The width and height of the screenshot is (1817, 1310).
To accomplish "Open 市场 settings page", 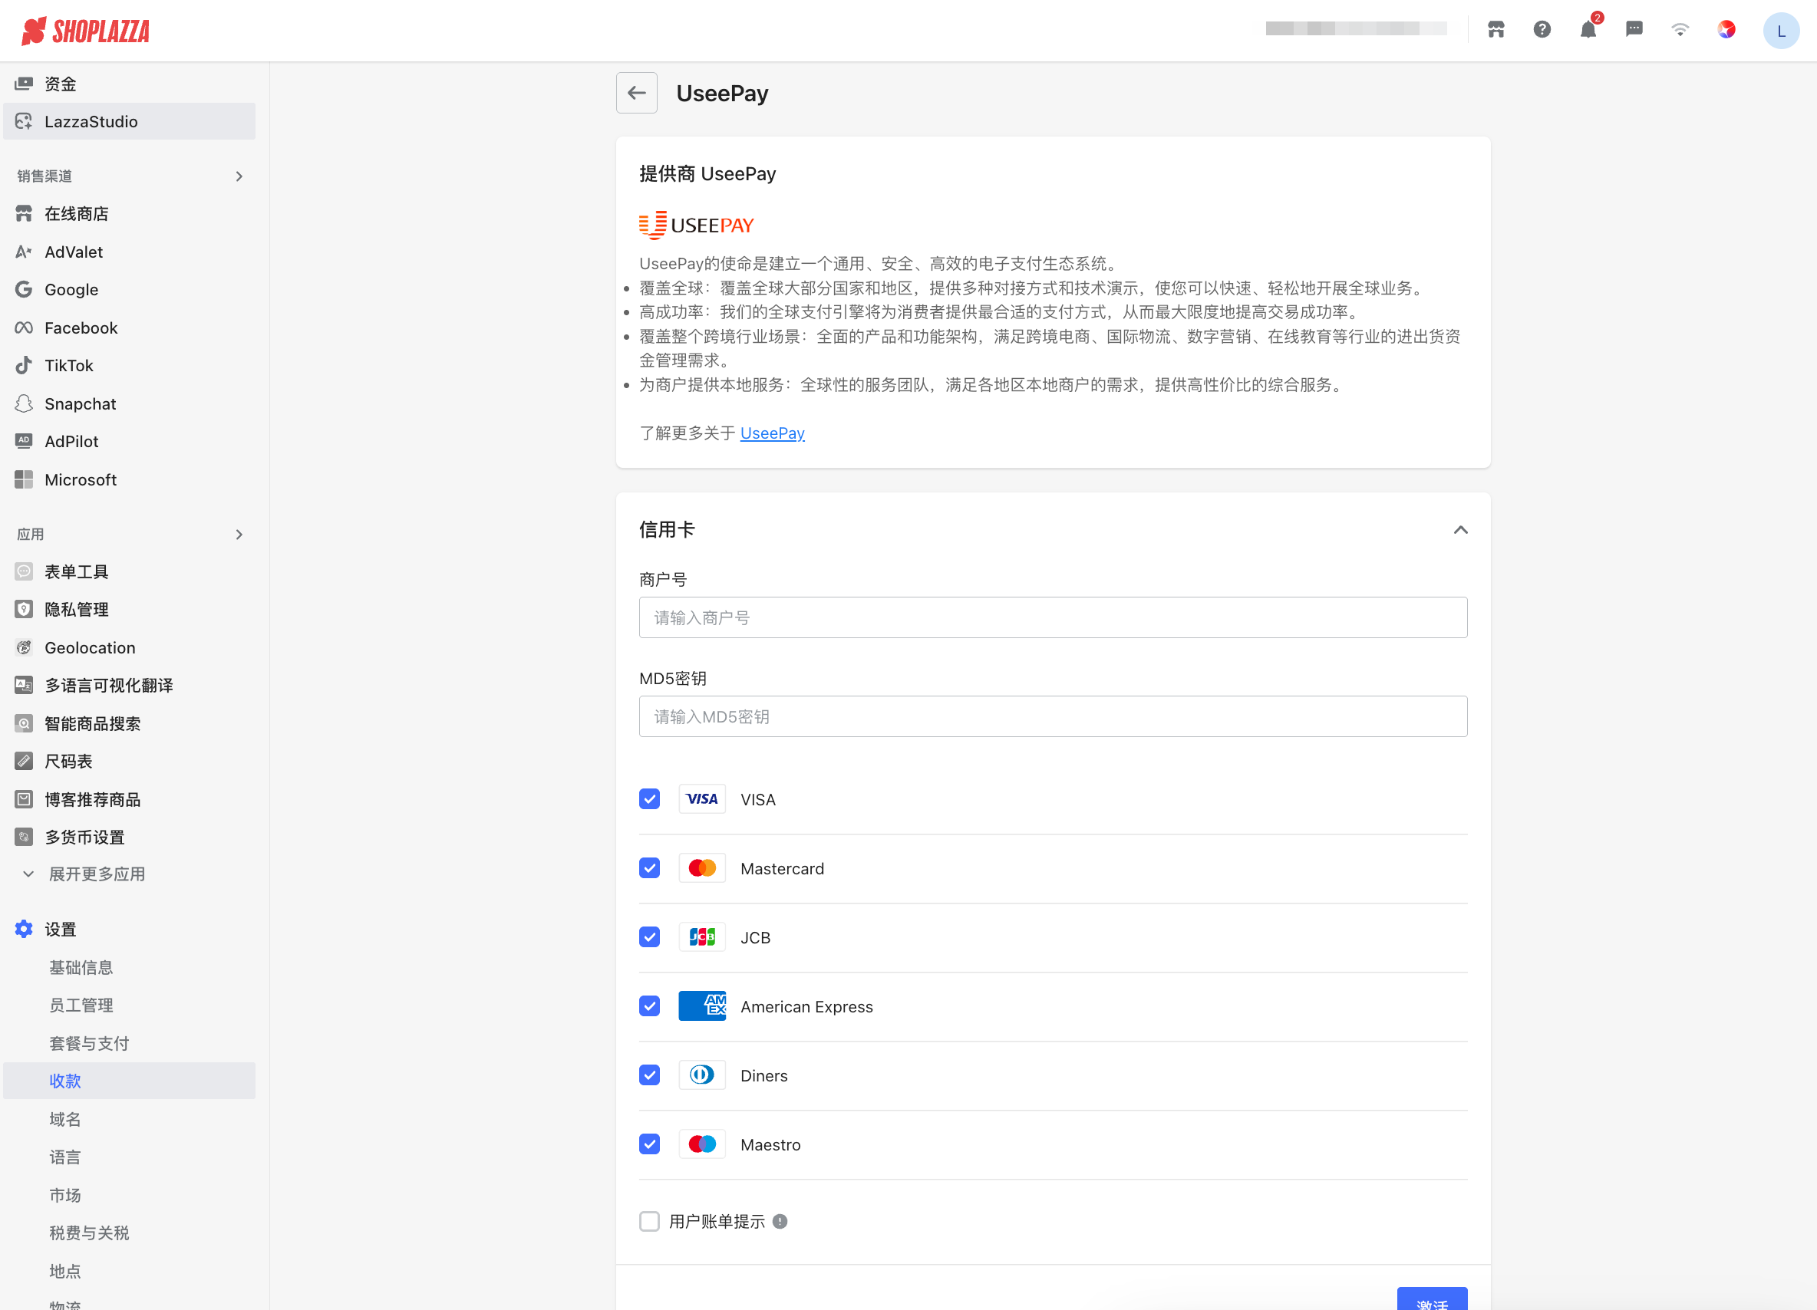I will [x=65, y=1195].
